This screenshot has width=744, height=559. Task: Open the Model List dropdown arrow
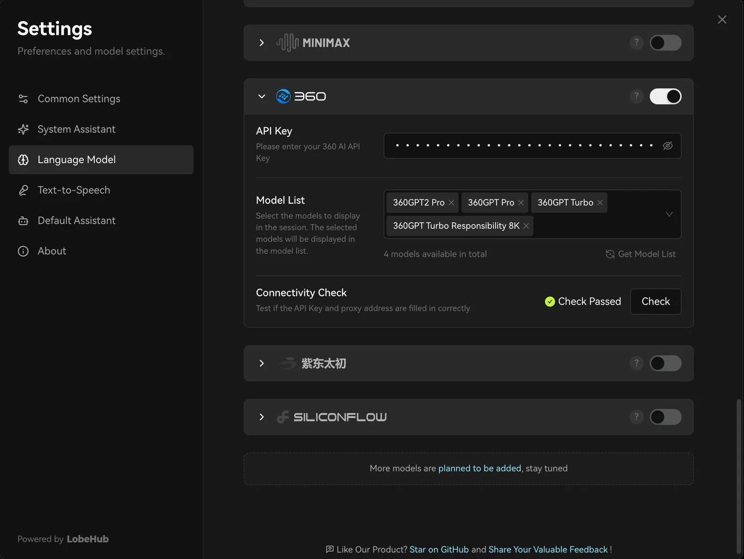click(x=669, y=214)
